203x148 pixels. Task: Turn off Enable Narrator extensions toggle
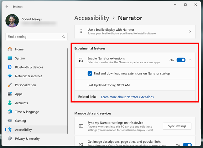pos(181,60)
